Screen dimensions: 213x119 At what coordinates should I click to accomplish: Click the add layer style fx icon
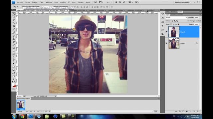(180, 111)
